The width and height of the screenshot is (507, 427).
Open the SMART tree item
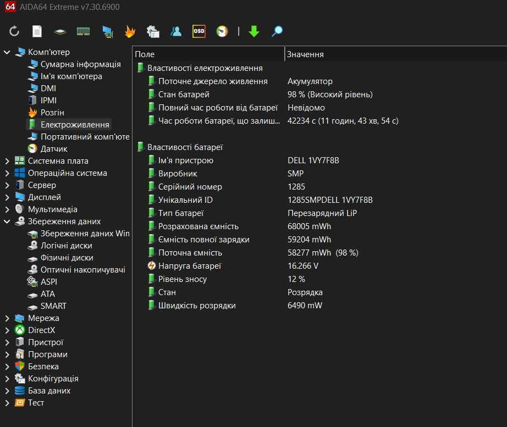(53, 306)
